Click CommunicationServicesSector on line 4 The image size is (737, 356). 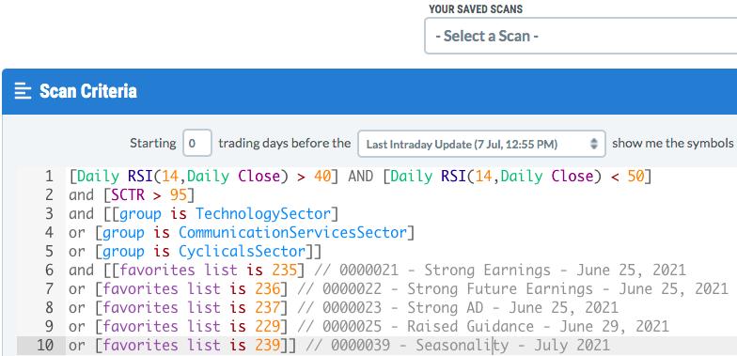tap(292, 233)
